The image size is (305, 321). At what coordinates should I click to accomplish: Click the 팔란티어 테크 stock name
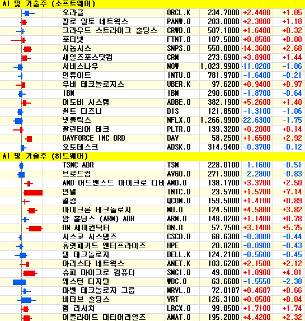click(x=86, y=129)
